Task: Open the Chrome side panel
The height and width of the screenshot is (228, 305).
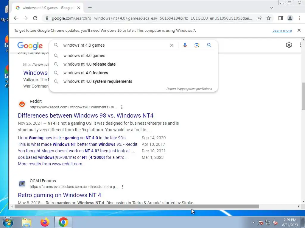Action: click(281, 18)
